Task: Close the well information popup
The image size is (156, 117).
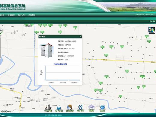Action: [x=80, y=37]
